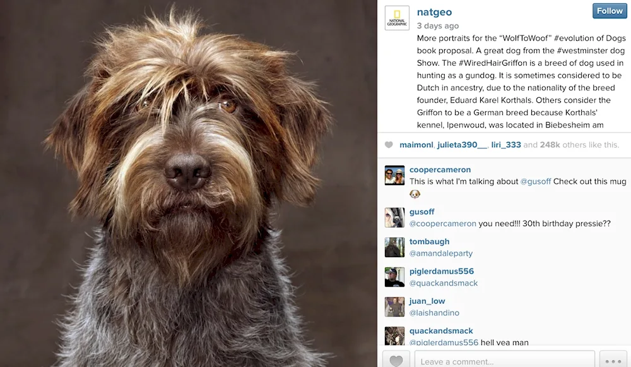The image size is (631, 367).
Task: Open the #WiredHairGriffon hashtag
Action: click(x=493, y=63)
